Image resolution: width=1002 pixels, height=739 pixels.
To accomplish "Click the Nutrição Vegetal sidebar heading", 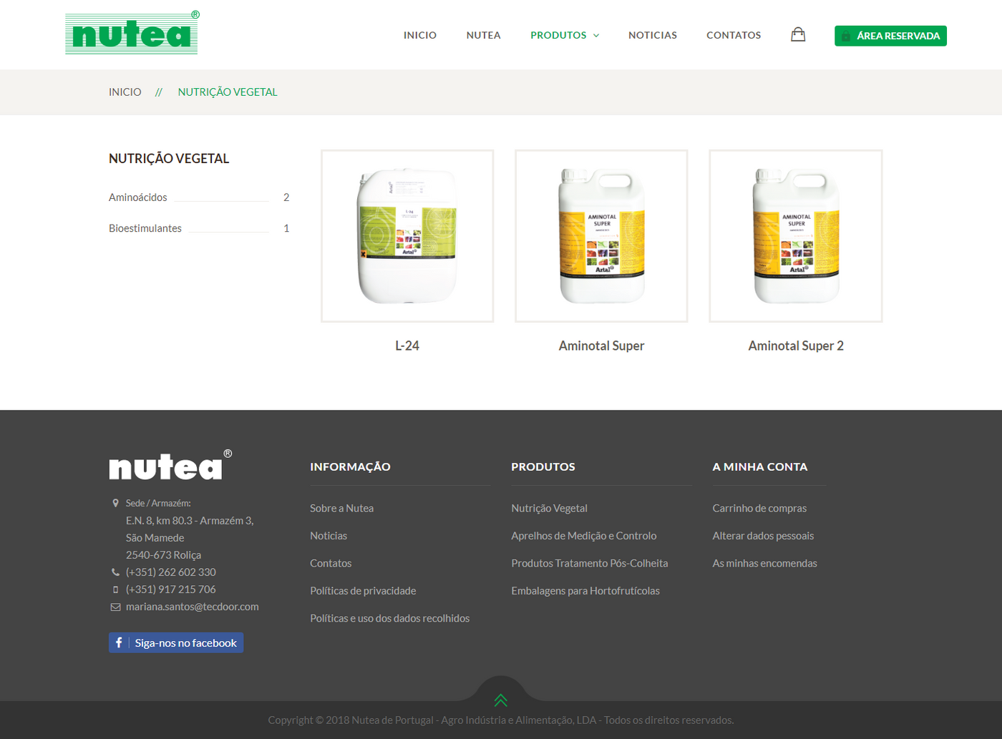I will pos(169,159).
